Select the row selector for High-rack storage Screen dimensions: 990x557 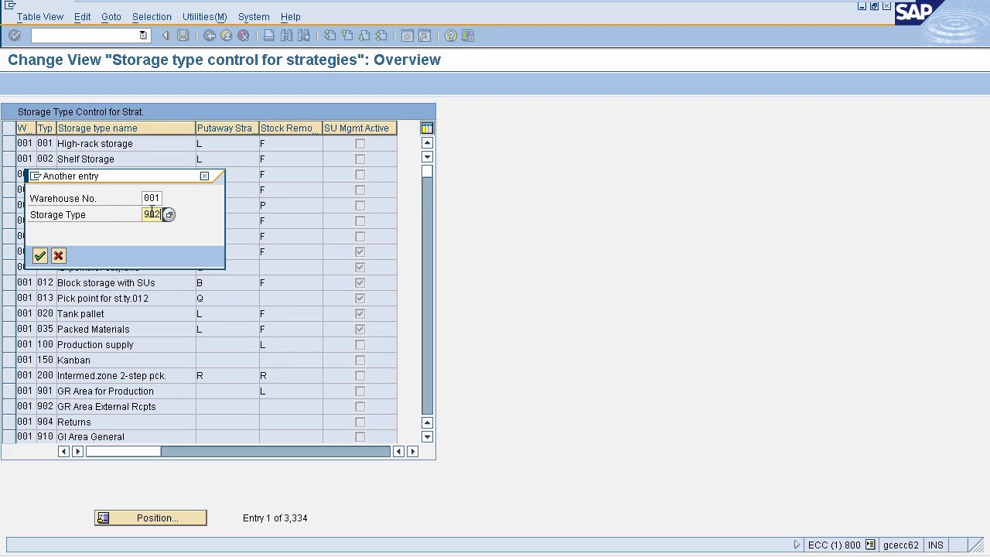(9, 144)
